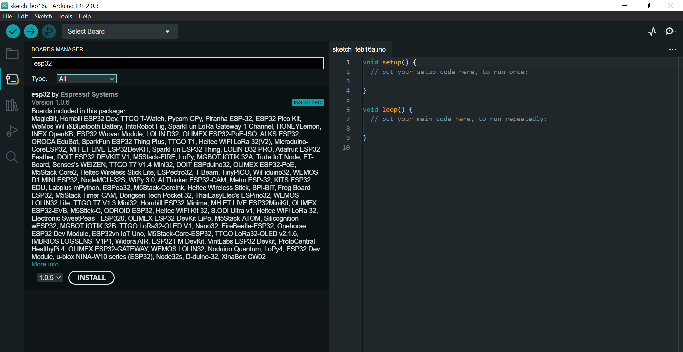This screenshot has width=683, height=352.
Task: Open the Type filter dropdown
Action: 87,79
